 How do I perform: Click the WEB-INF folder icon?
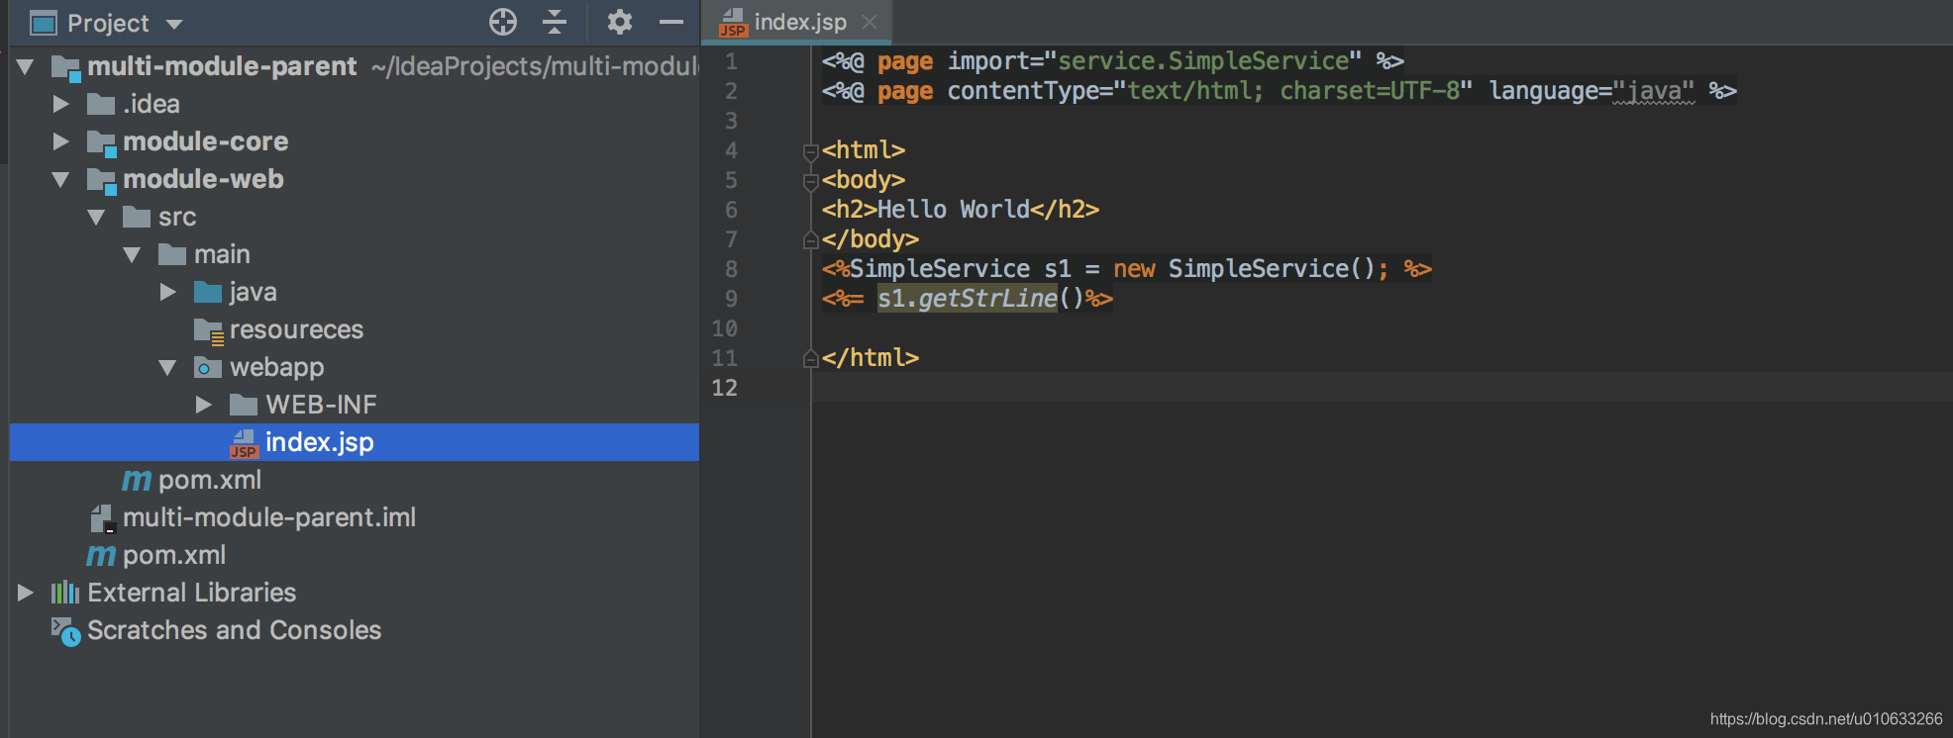click(244, 405)
